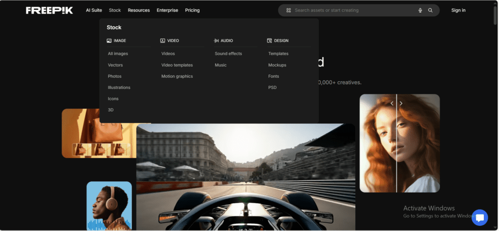
Task: Open the Resources menu
Action: (x=139, y=10)
